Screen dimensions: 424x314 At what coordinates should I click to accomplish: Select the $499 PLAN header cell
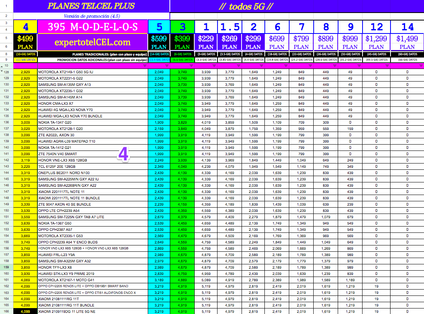[x=26, y=42]
